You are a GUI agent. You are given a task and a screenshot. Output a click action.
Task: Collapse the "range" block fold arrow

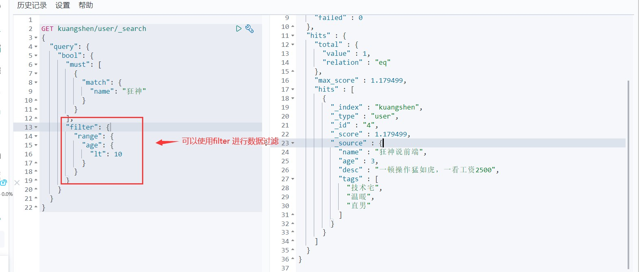click(x=36, y=136)
